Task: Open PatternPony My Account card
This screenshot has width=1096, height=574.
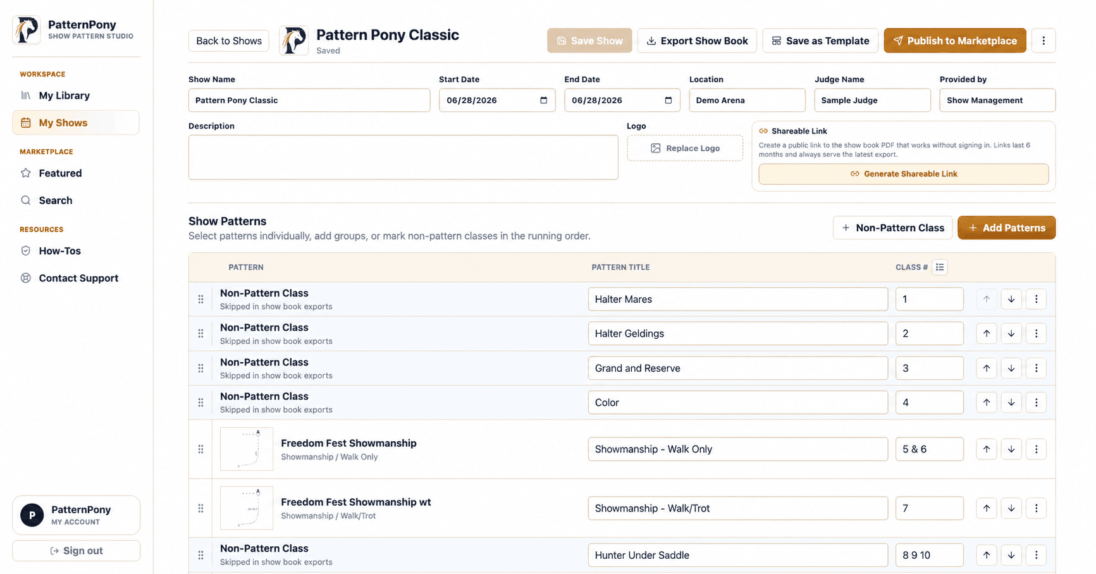Action: (x=76, y=515)
